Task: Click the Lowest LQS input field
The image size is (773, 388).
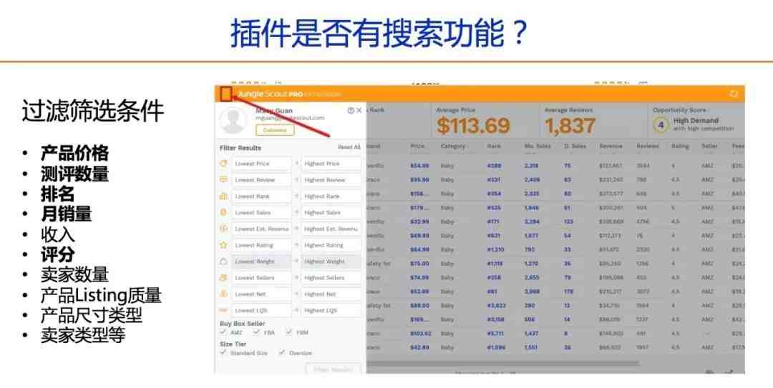Action: (261, 310)
